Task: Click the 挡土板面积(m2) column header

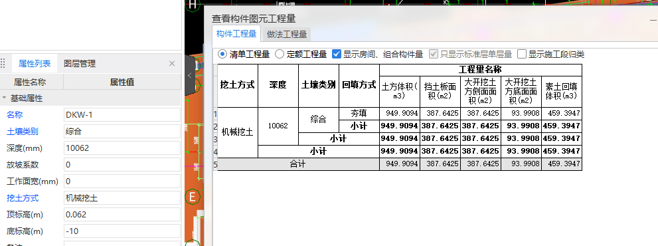Action: click(440, 91)
